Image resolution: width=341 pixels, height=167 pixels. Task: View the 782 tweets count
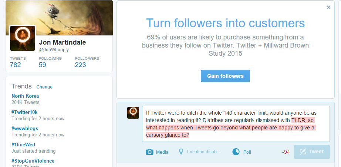click(16, 65)
